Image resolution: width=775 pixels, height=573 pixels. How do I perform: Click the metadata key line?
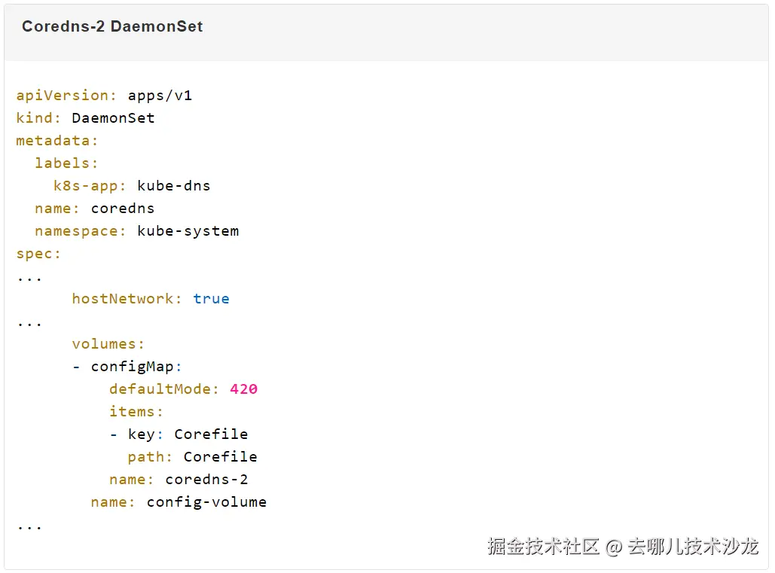(x=56, y=141)
